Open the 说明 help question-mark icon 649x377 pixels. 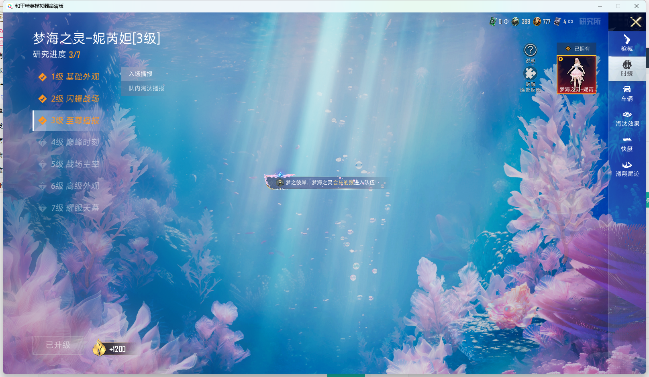pos(530,50)
